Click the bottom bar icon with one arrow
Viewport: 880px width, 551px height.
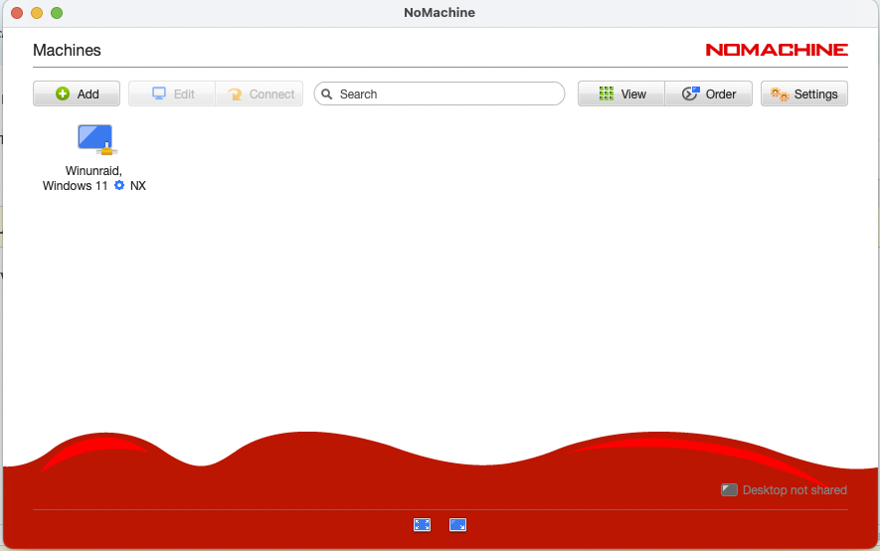pyautogui.click(x=458, y=524)
